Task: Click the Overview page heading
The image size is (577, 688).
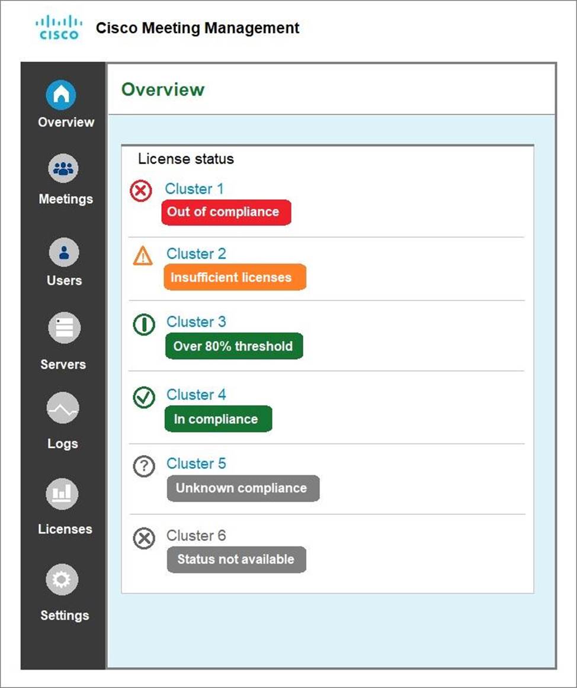Action: pos(163,89)
